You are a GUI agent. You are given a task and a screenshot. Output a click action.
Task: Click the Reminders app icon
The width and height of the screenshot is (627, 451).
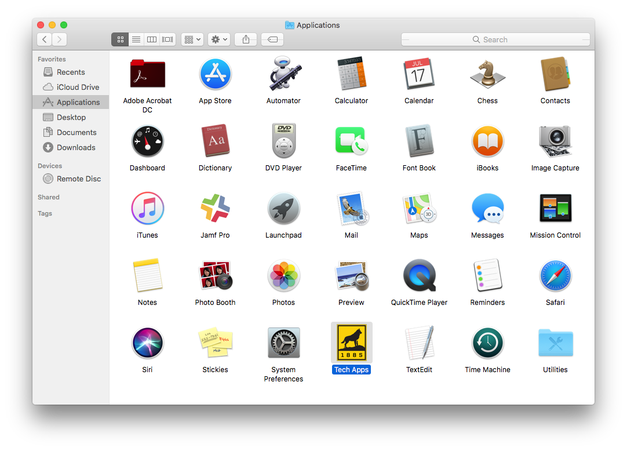[x=487, y=275]
